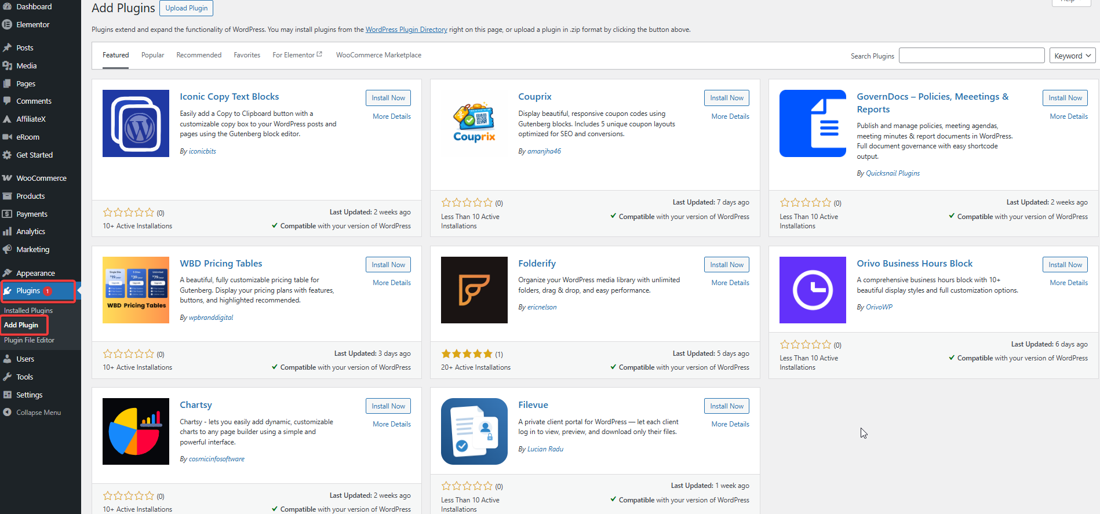Screen dimensions: 1100x514
Task: Click the Upload Plugin button
Action: [x=187, y=8]
